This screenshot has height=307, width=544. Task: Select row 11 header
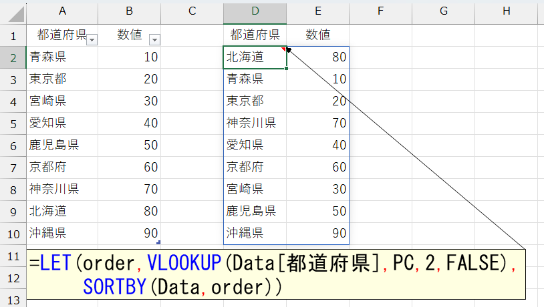[13, 256]
